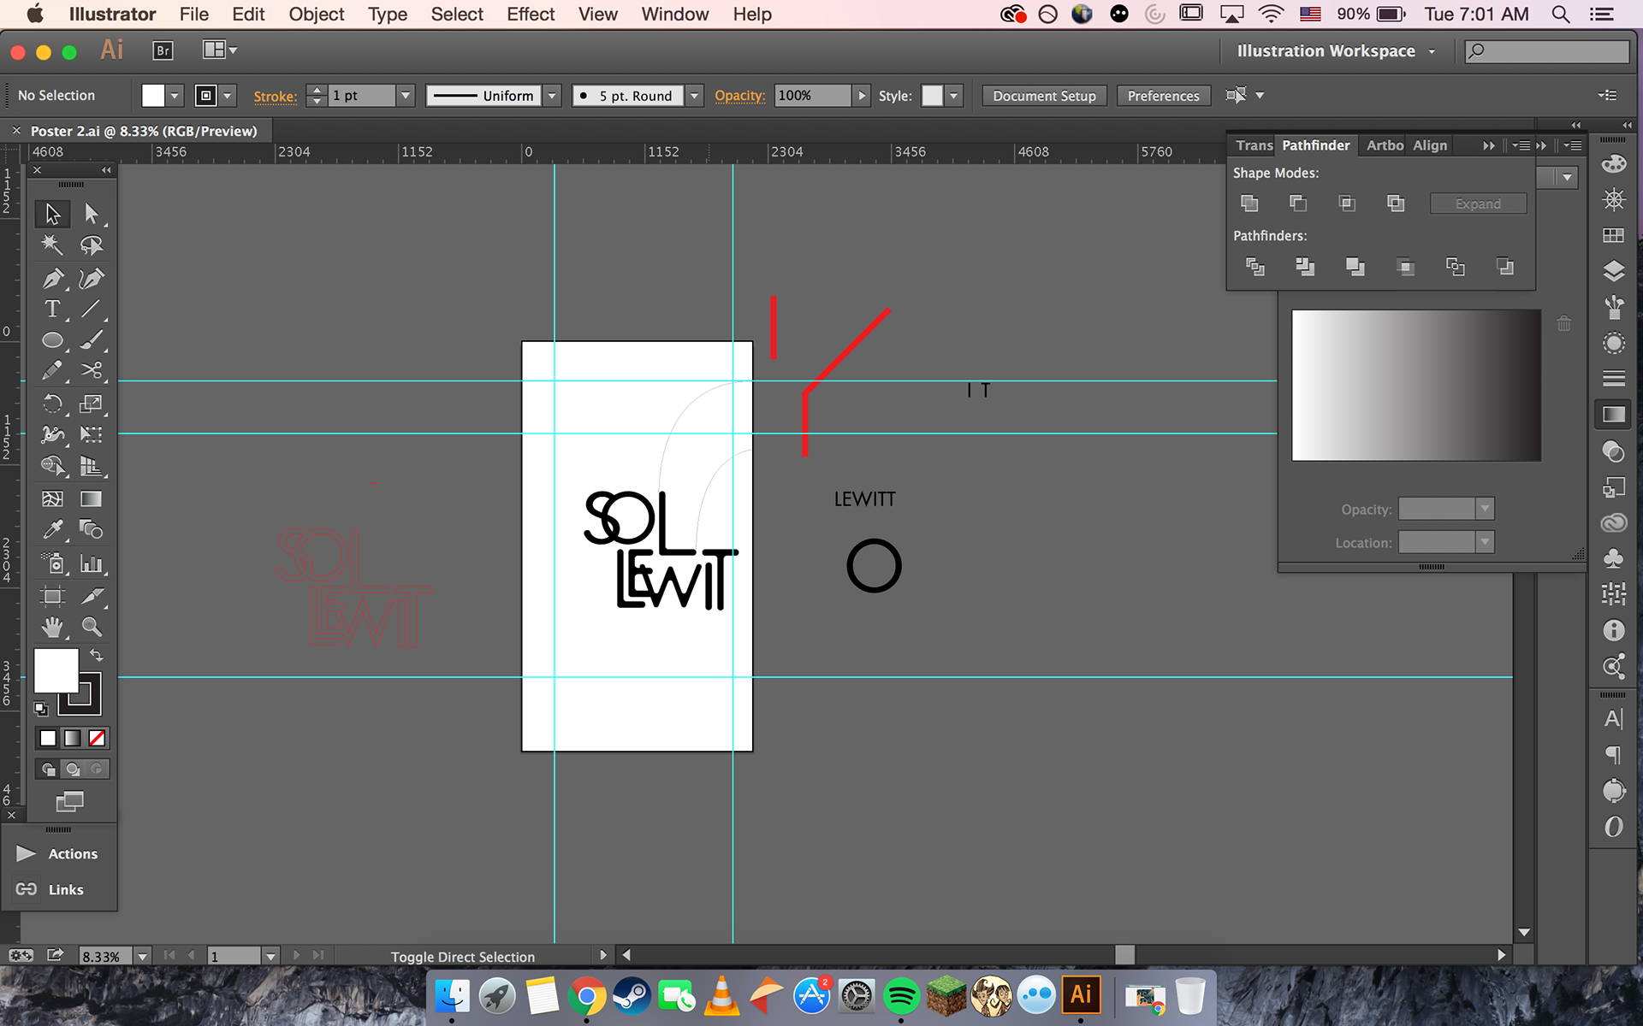Select the Paintbrush tool
Screen dimensions: 1643x1026
click(x=91, y=340)
